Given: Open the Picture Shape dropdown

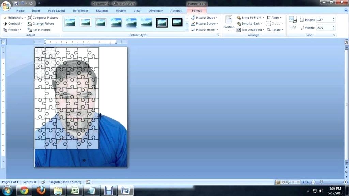Looking at the screenshot, I should (205, 17).
